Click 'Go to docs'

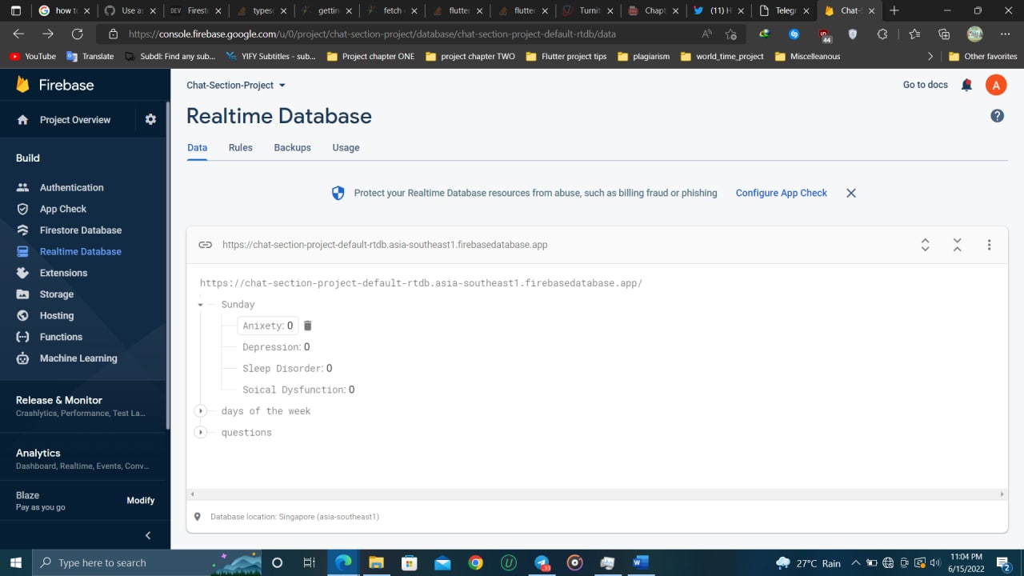[925, 84]
